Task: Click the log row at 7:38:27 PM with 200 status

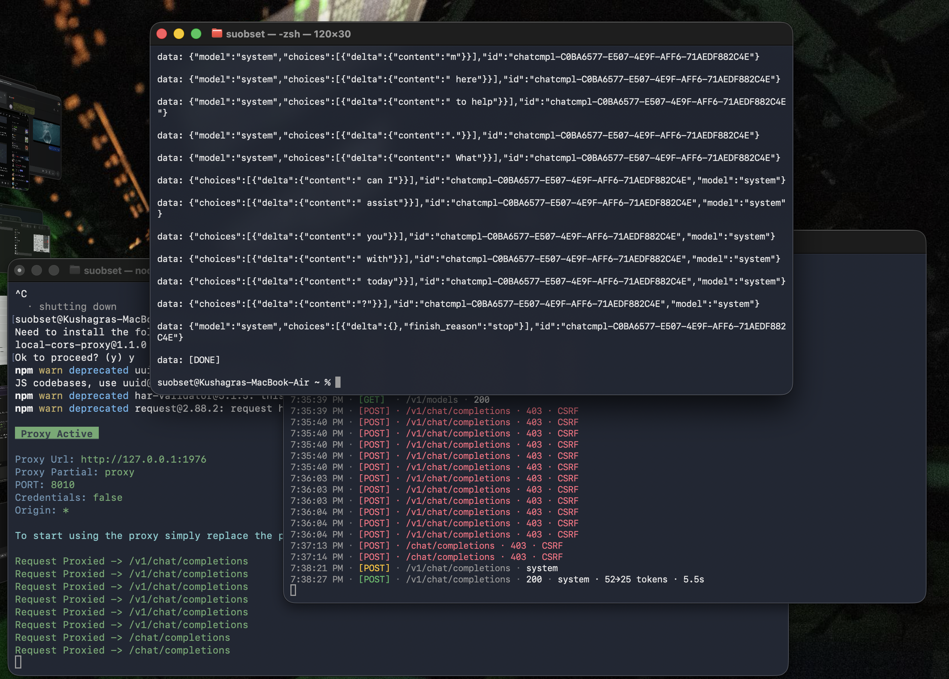Action: (x=497, y=579)
